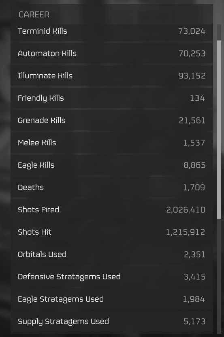This screenshot has height=337, width=224.
Task: Click the vertical scrollbar thumb
Action: coord(219,130)
